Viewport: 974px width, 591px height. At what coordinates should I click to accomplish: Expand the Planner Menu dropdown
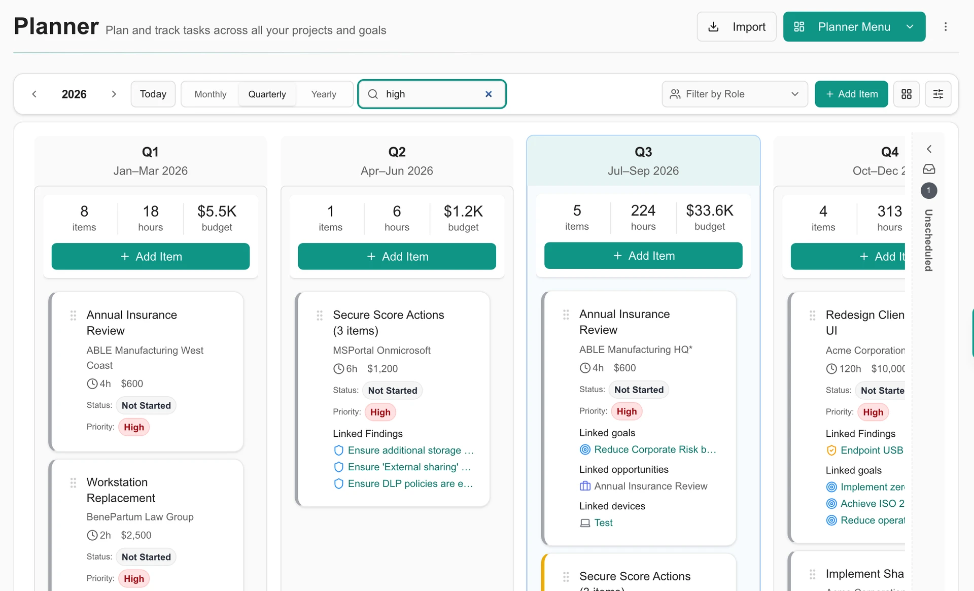854,27
